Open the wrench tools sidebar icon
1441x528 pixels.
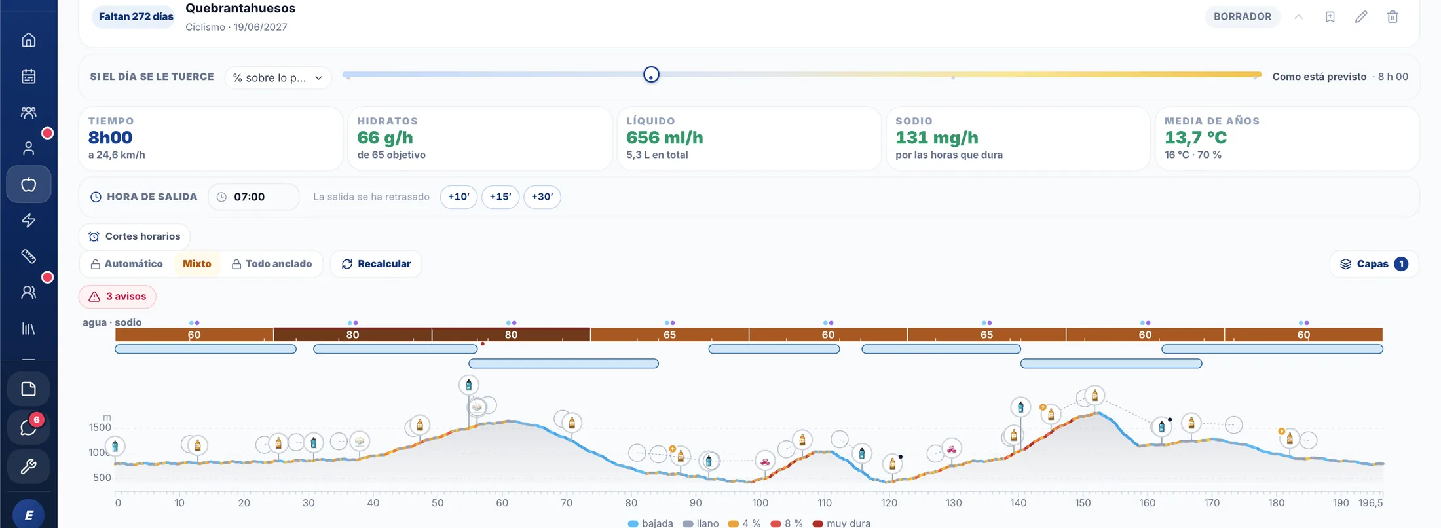pyautogui.click(x=29, y=466)
